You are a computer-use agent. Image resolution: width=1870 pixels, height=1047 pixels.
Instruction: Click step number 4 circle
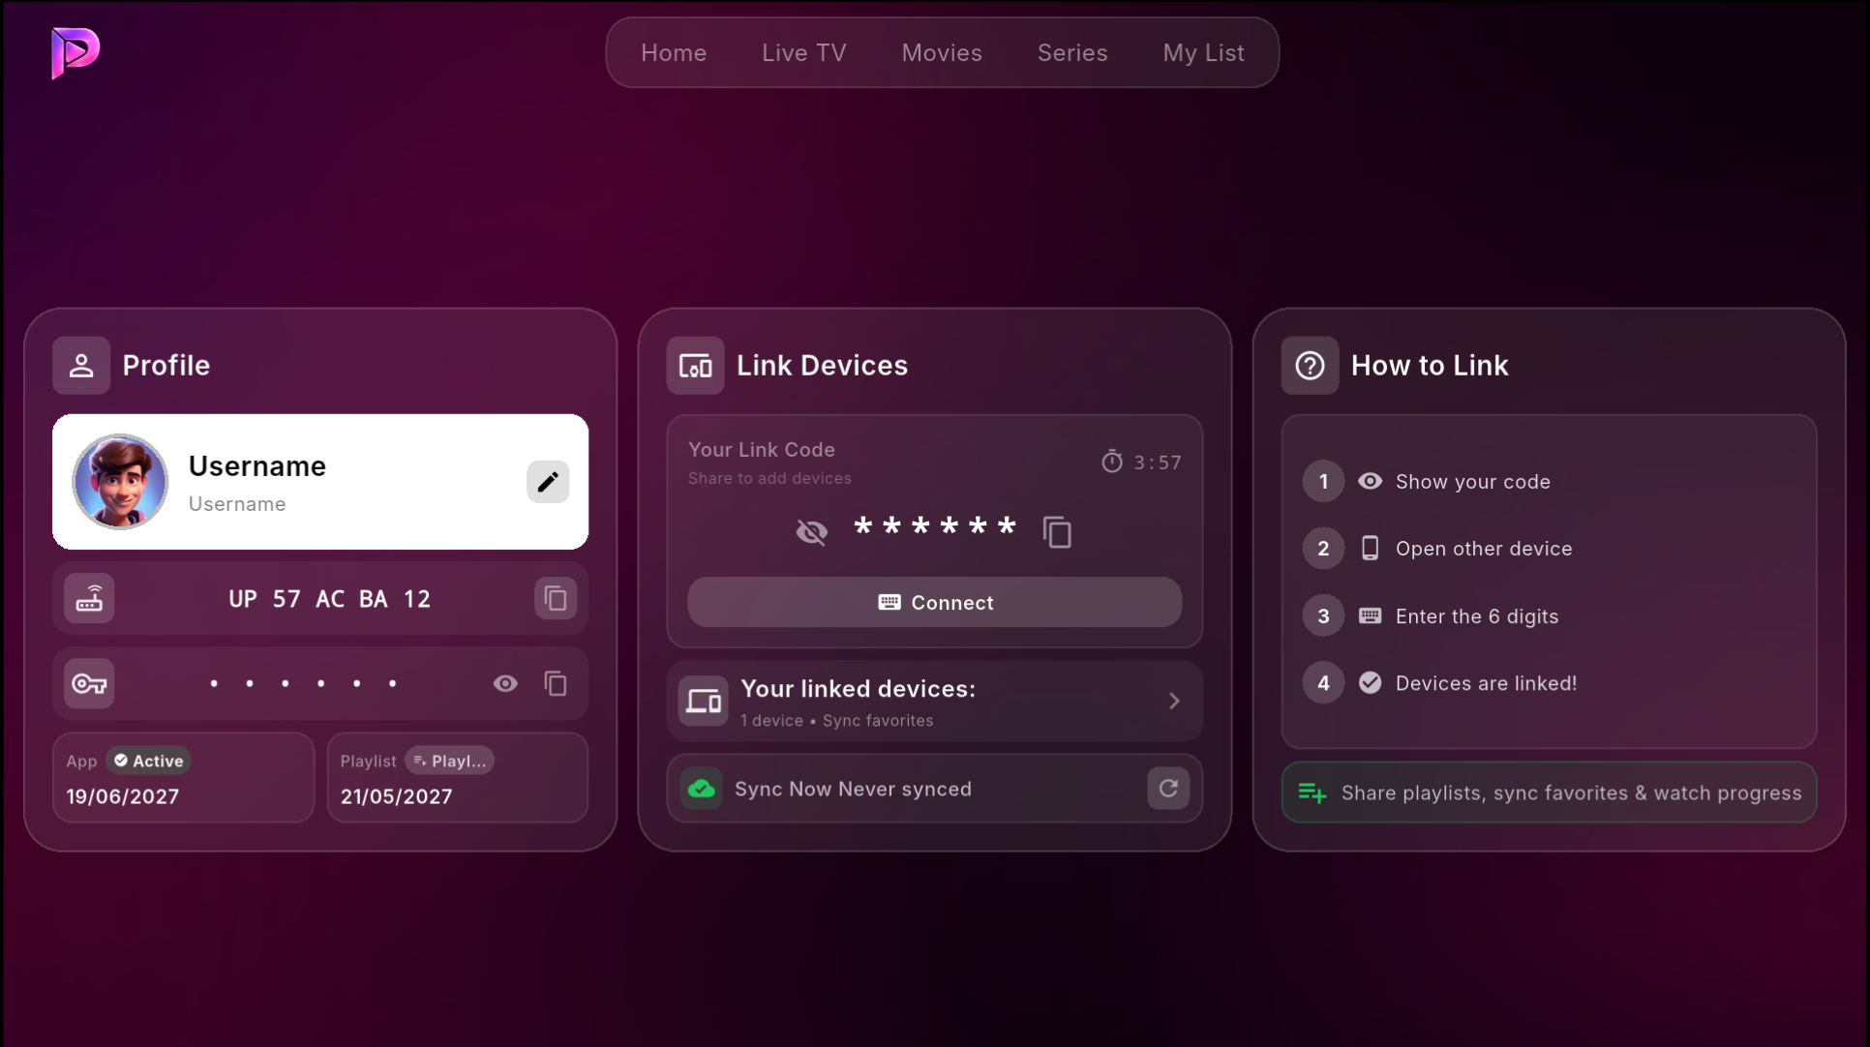[1323, 682]
